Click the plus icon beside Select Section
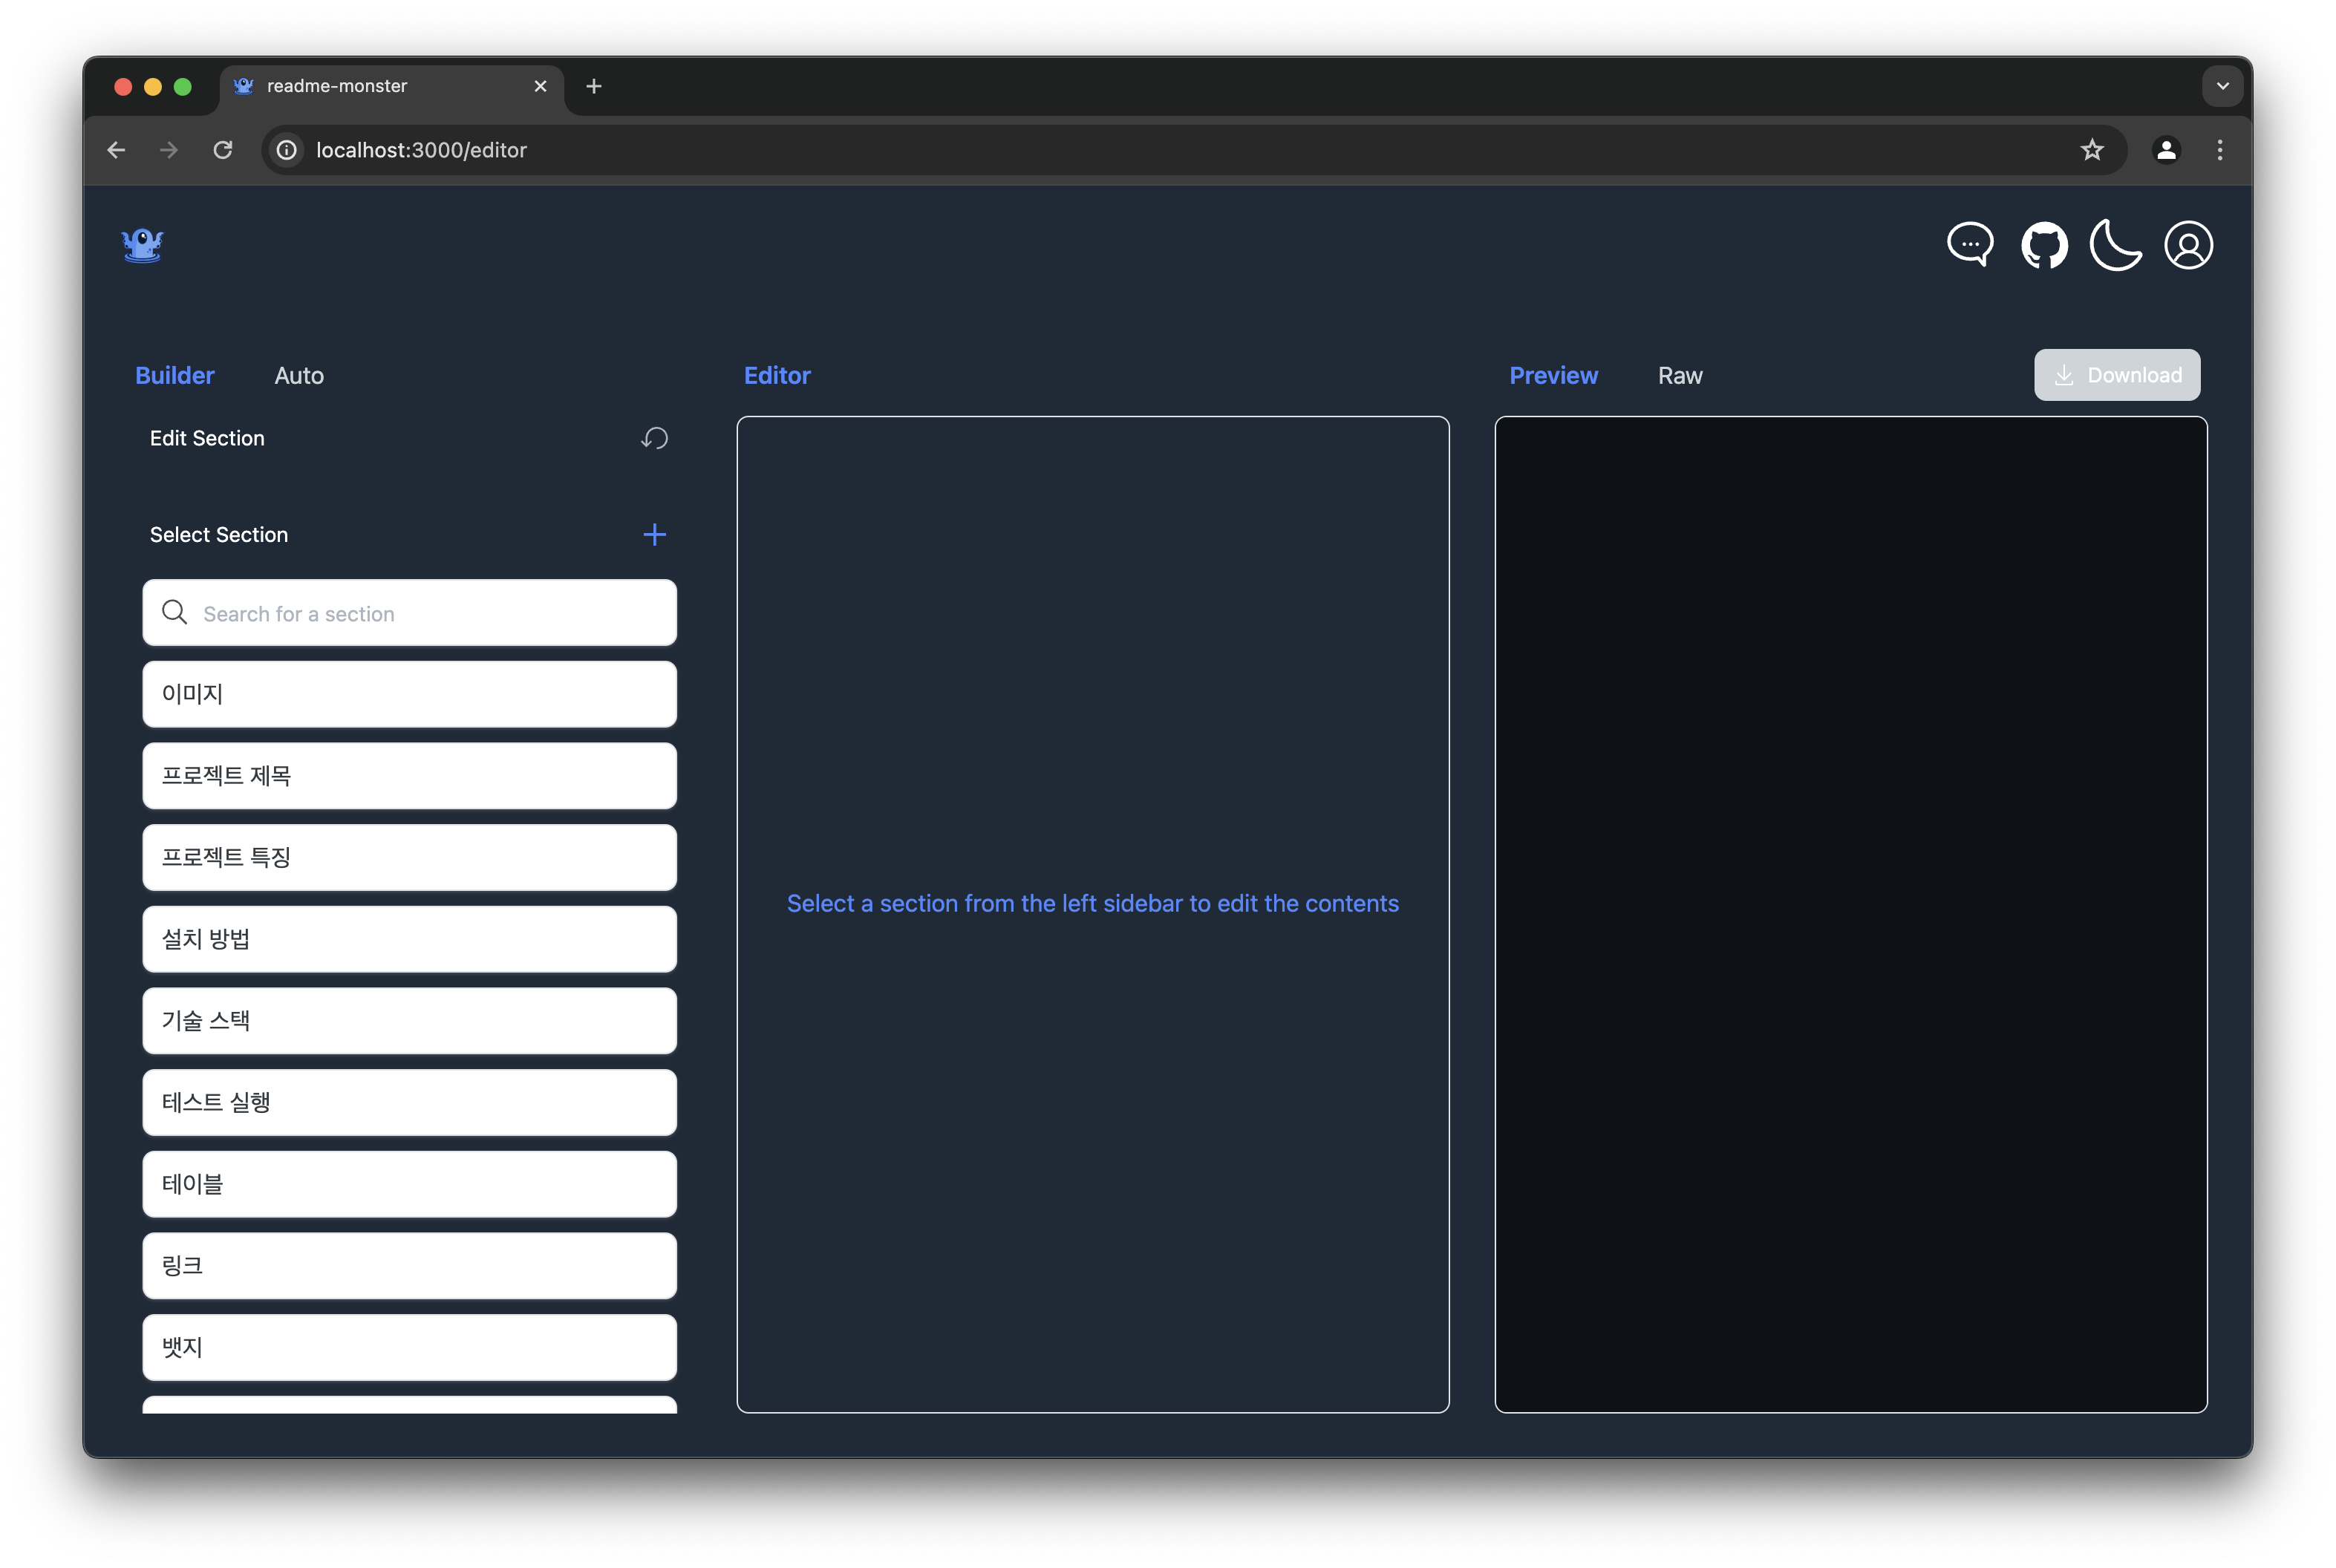This screenshot has height=1568, width=2336. (x=654, y=535)
